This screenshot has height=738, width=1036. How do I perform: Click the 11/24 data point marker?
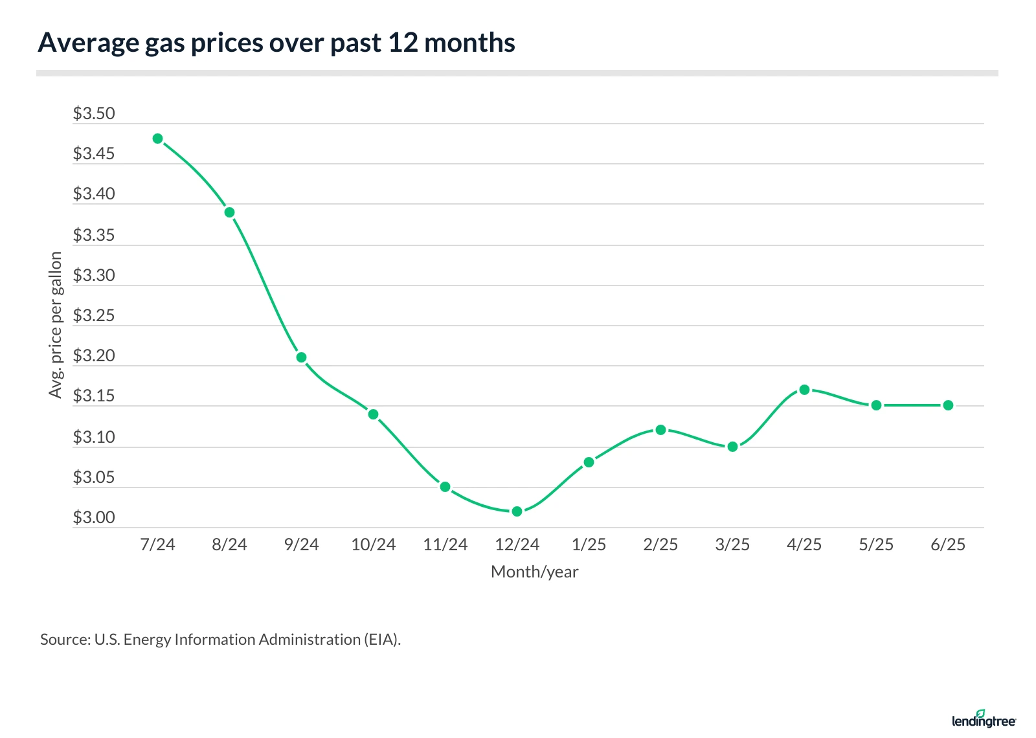pyautogui.click(x=445, y=487)
